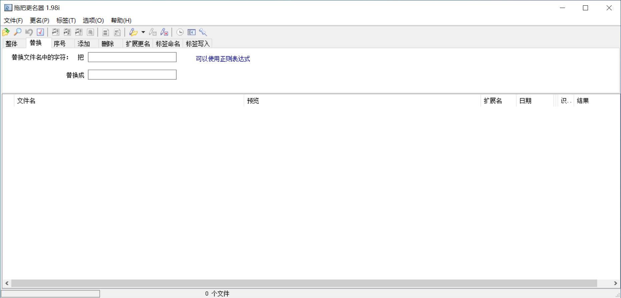
Task: Click the first music-note tag icon
Action: tap(56, 32)
